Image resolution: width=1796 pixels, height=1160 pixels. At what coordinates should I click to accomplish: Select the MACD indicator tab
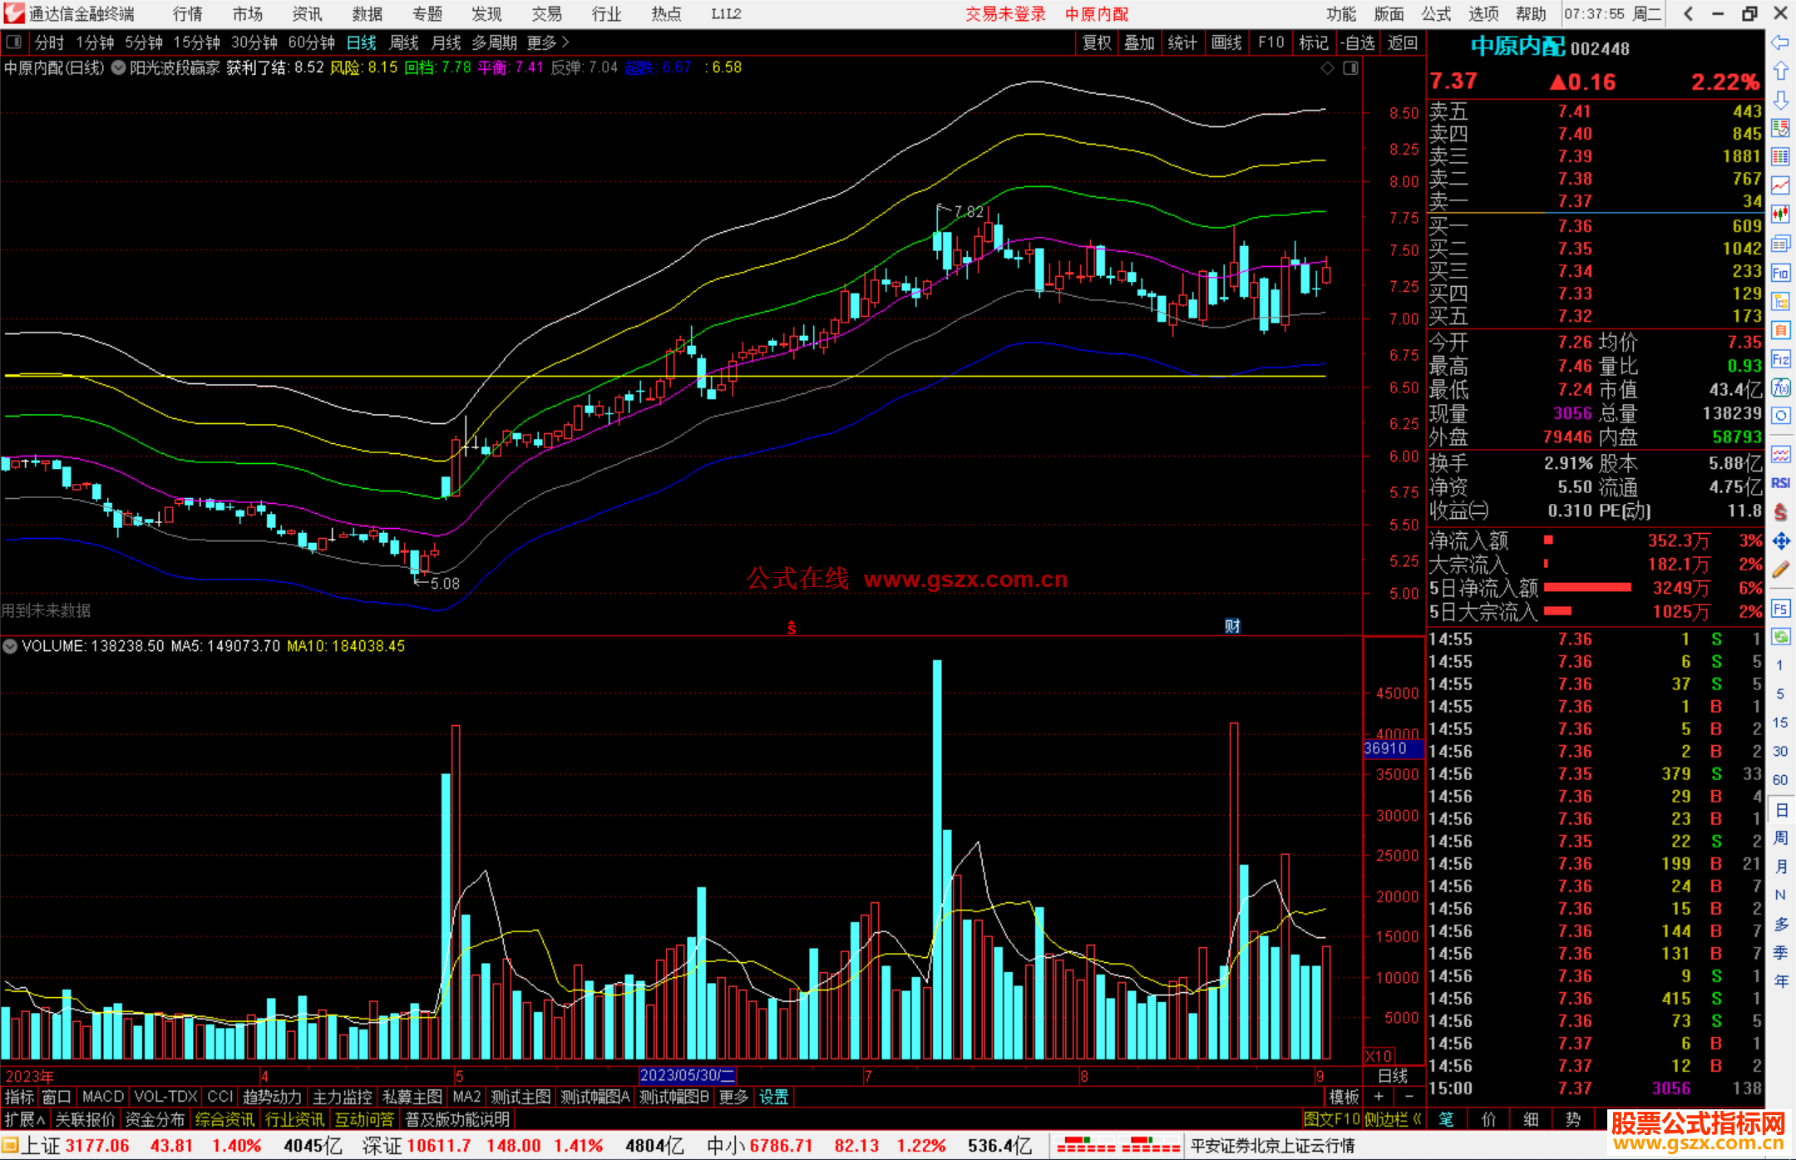(x=102, y=1097)
